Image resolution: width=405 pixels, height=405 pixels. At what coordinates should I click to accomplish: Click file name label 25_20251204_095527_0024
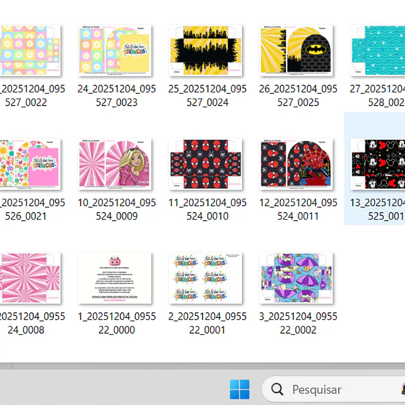[207, 95]
